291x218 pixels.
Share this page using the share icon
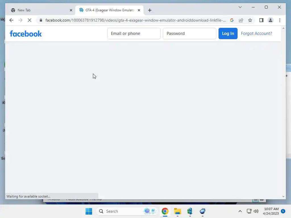pos(241,20)
